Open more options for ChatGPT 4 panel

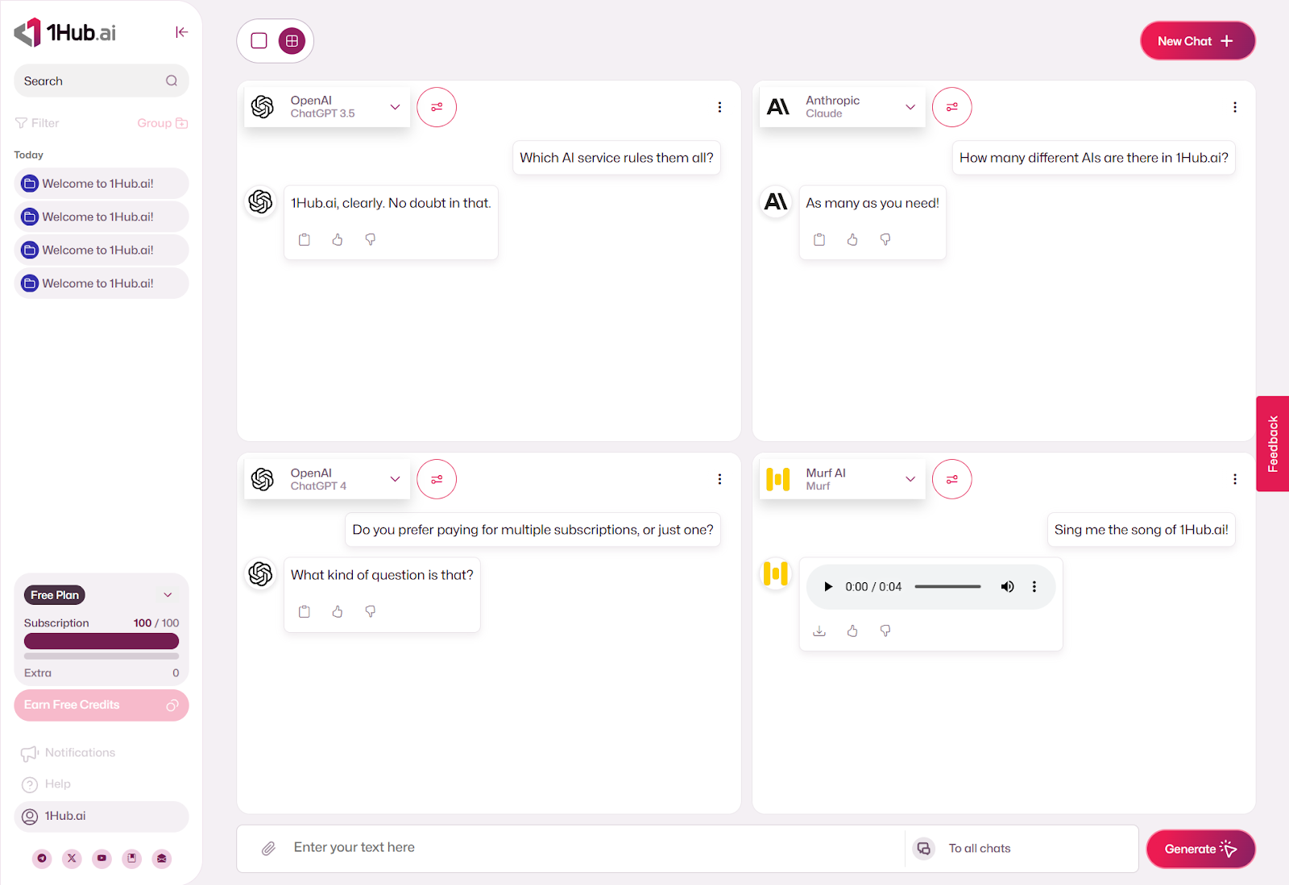click(x=719, y=479)
